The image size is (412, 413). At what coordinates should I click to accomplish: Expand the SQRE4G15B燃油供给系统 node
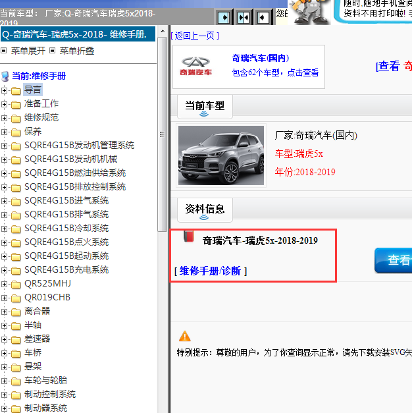4,173
